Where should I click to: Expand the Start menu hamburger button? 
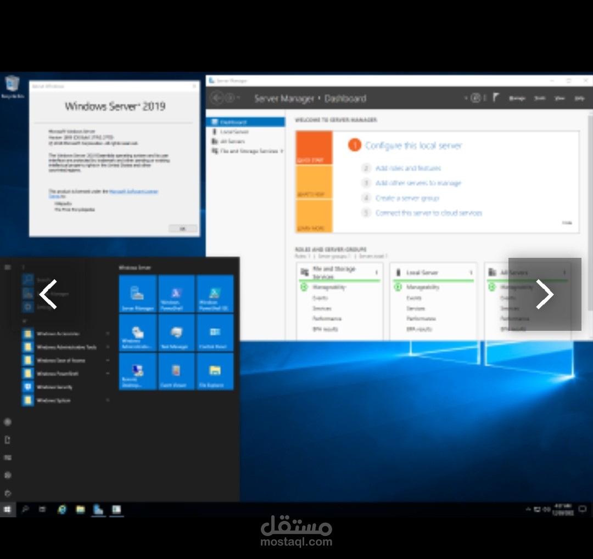point(8,267)
